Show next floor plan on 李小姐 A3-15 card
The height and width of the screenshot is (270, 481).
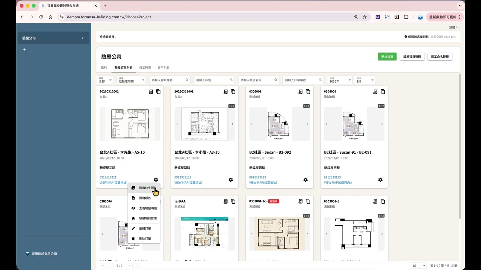(x=232, y=124)
